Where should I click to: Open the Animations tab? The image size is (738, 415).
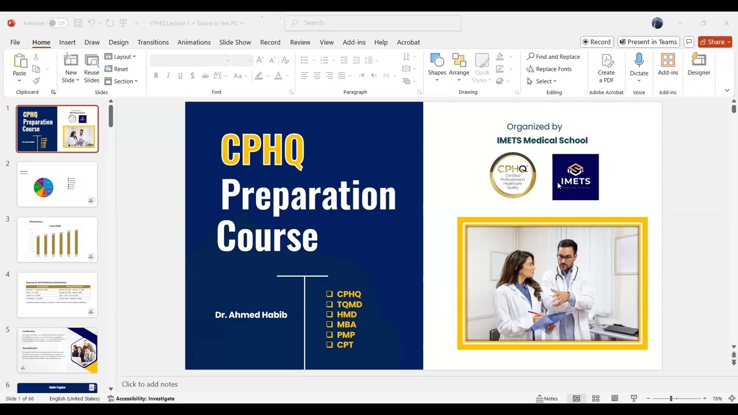pos(194,42)
